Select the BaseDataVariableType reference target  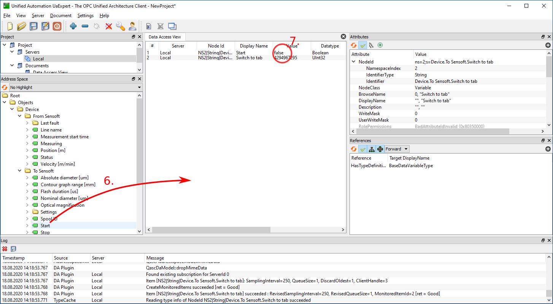tap(411, 166)
